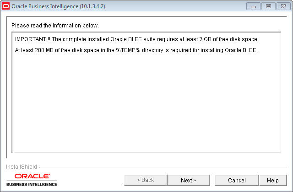Click the BUSINESS INTELLIGENCE text under the logo
This screenshot has width=293, height=192.
pyautogui.click(x=32, y=184)
